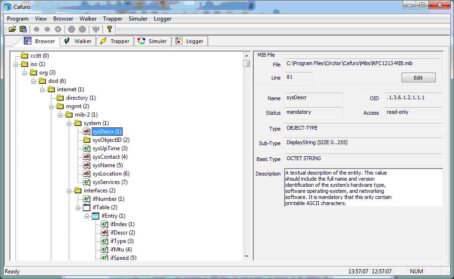Viewport: 454px width, 279px height.
Task: Click the sysContact string type icon
Action: [87, 157]
